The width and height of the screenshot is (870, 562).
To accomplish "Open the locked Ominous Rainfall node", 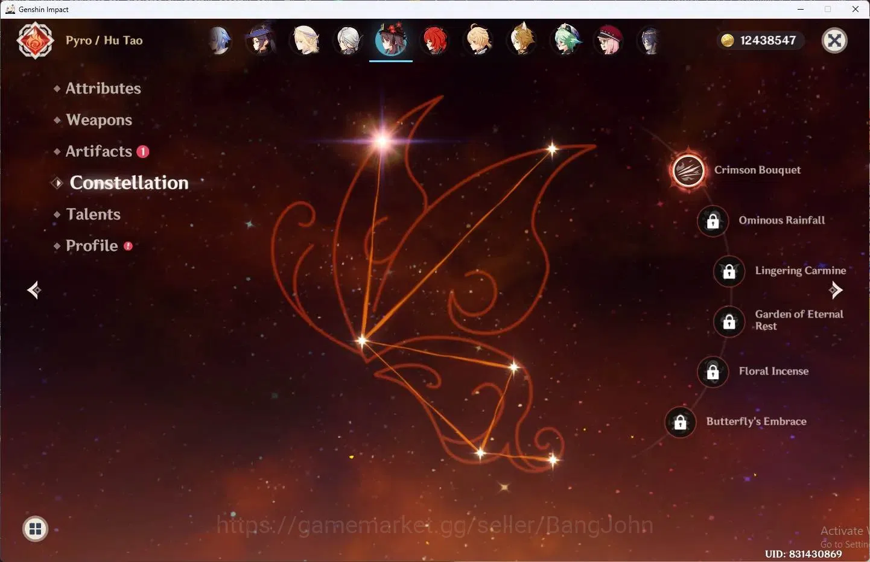I will [x=713, y=221].
